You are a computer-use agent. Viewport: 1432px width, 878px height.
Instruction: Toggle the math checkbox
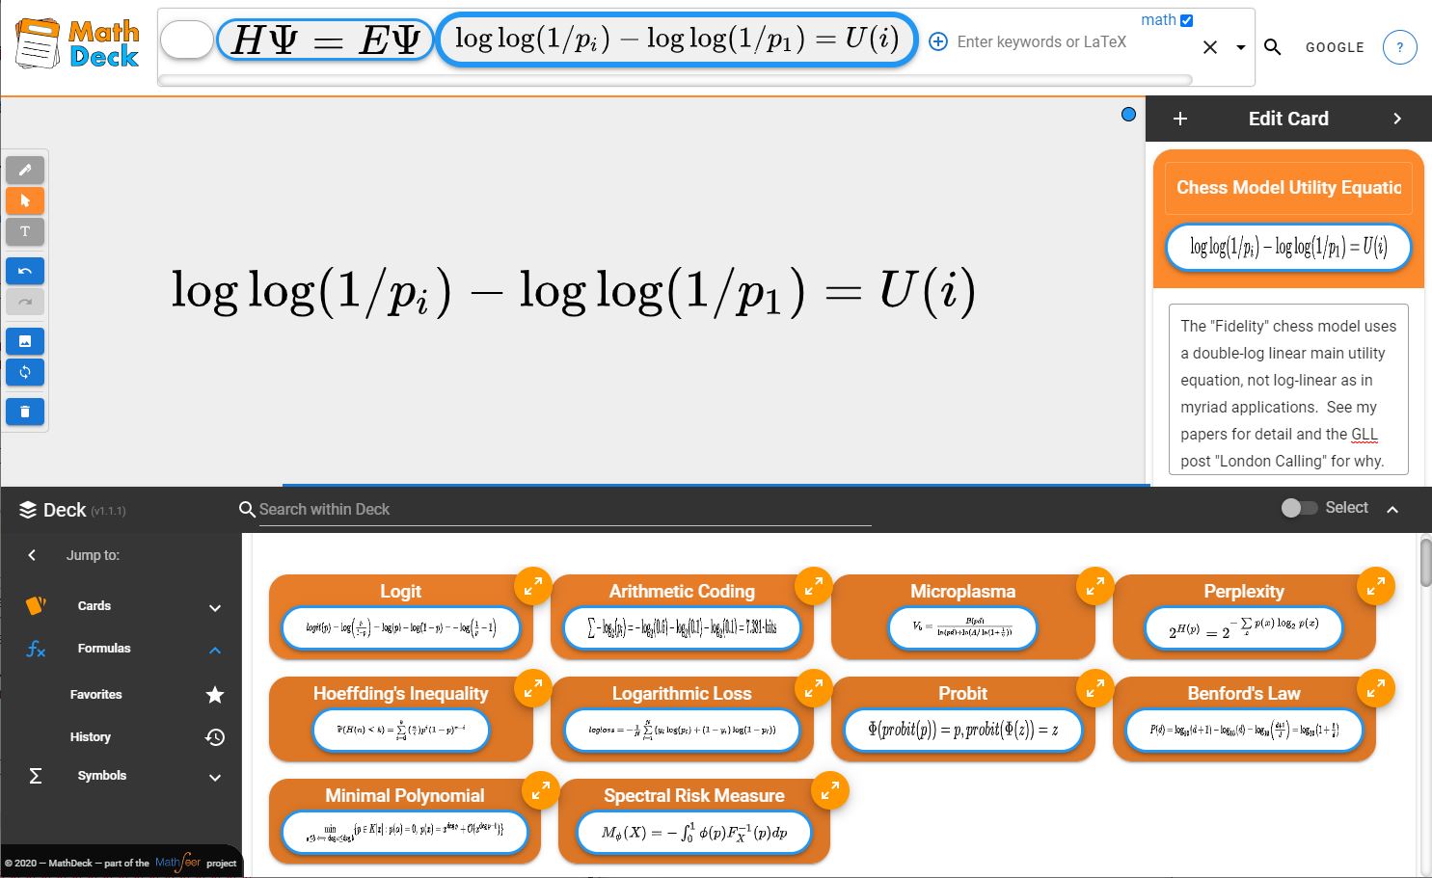tap(1186, 20)
